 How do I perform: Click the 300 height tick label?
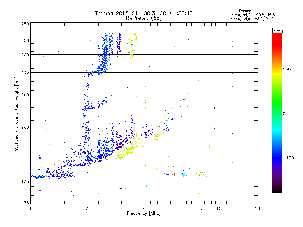click(25, 95)
